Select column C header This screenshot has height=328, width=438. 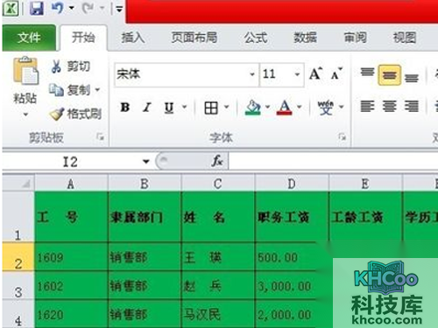pyautogui.click(x=218, y=184)
